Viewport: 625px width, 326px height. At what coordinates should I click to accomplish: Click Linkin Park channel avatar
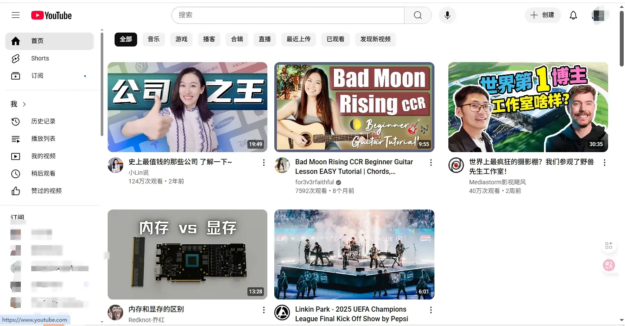click(x=282, y=313)
